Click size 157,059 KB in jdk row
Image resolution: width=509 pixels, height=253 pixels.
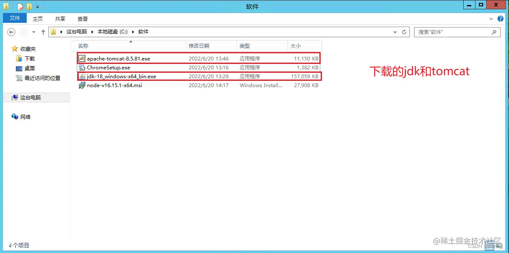point(304,76)
